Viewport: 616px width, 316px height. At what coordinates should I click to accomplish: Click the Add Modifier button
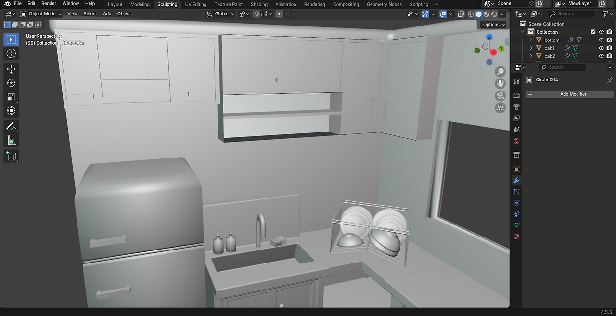569,94
